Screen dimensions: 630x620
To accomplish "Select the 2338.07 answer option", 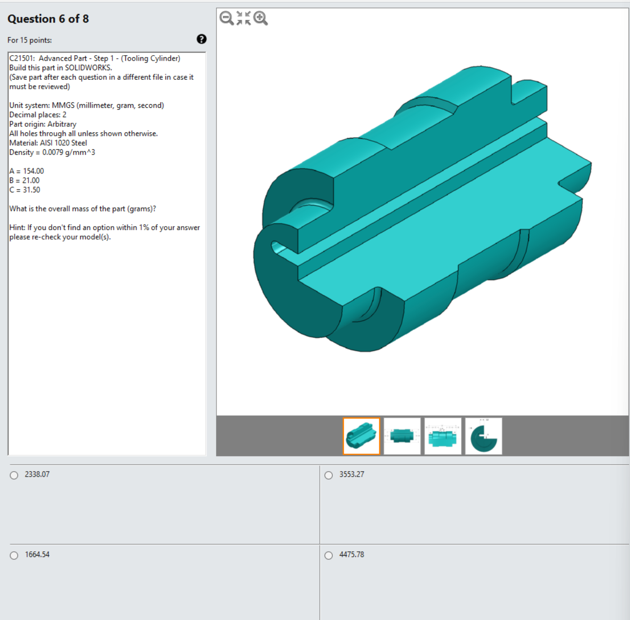I will (x=14, y=475).
